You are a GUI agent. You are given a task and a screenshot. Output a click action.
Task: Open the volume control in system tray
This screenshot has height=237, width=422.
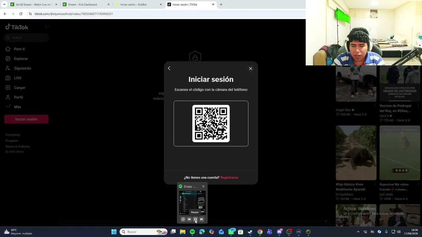click(399, 232)
